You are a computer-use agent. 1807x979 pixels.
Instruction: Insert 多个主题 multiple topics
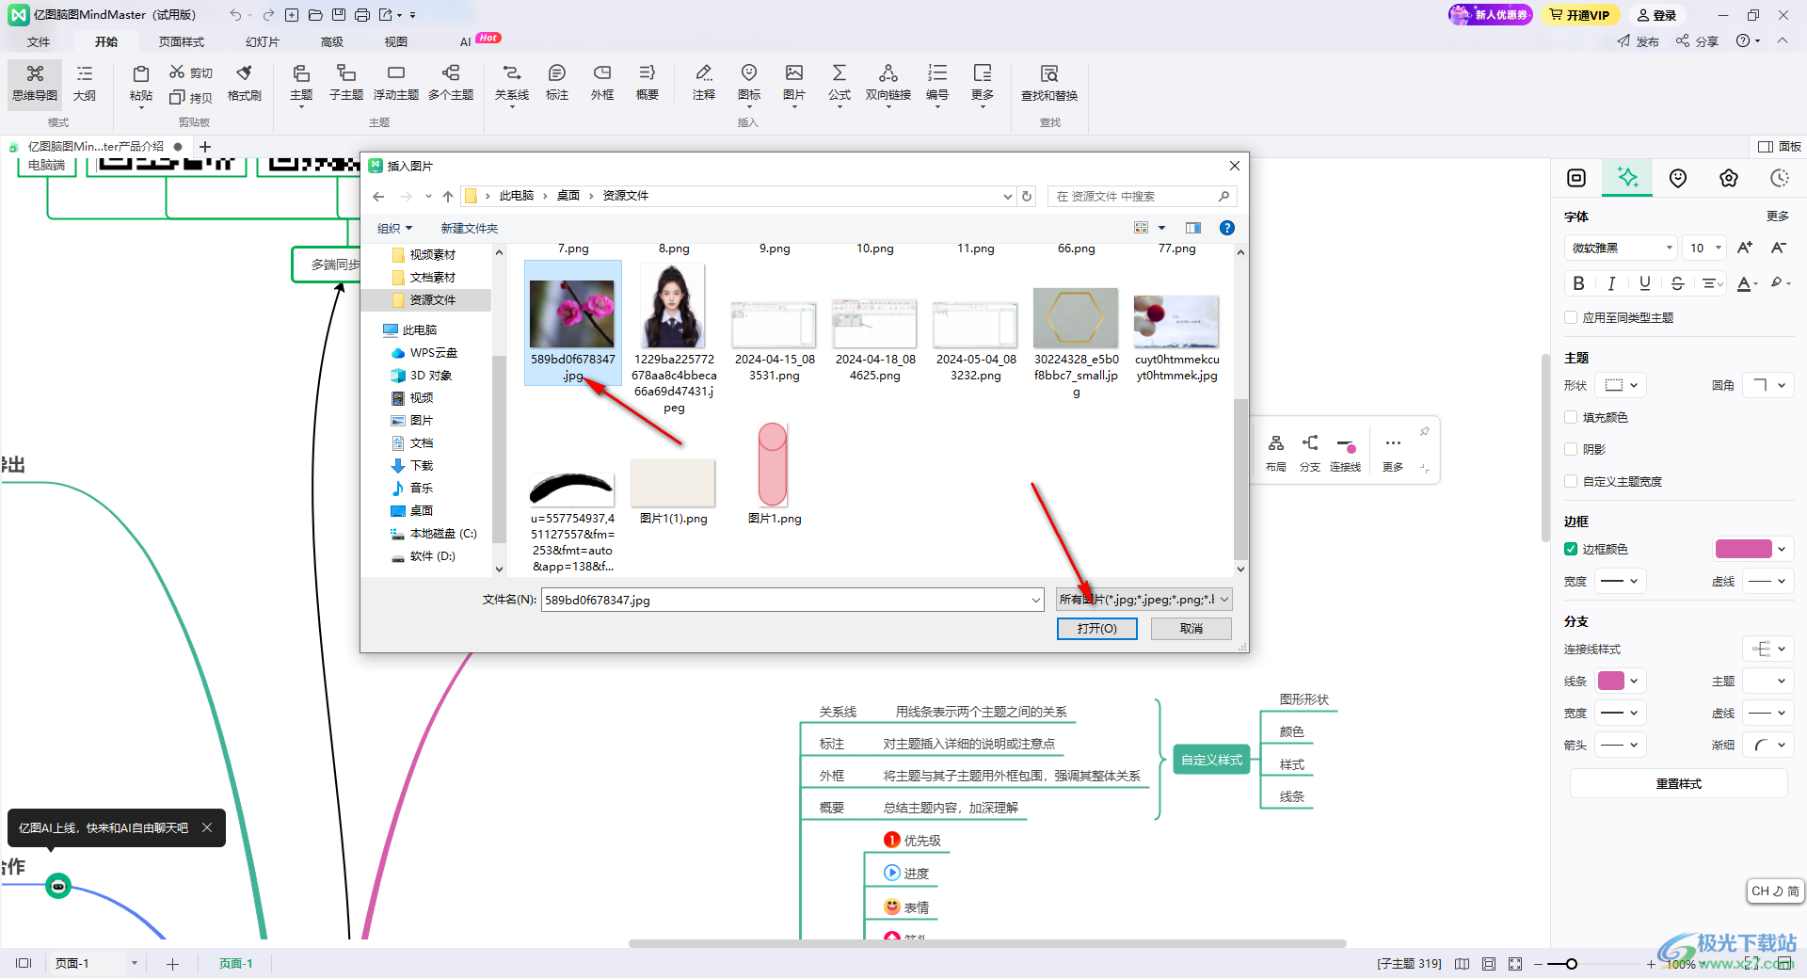click(451, 83)
